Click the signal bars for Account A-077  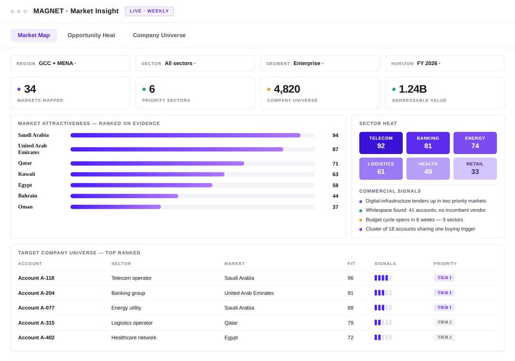[383, 308]
